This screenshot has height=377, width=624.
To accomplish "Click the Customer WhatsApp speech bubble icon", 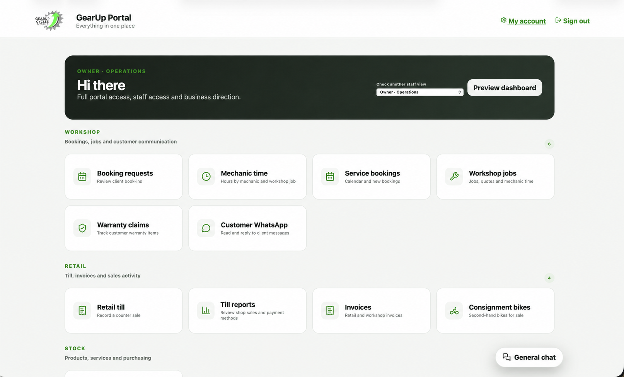I will pos(206,228).
